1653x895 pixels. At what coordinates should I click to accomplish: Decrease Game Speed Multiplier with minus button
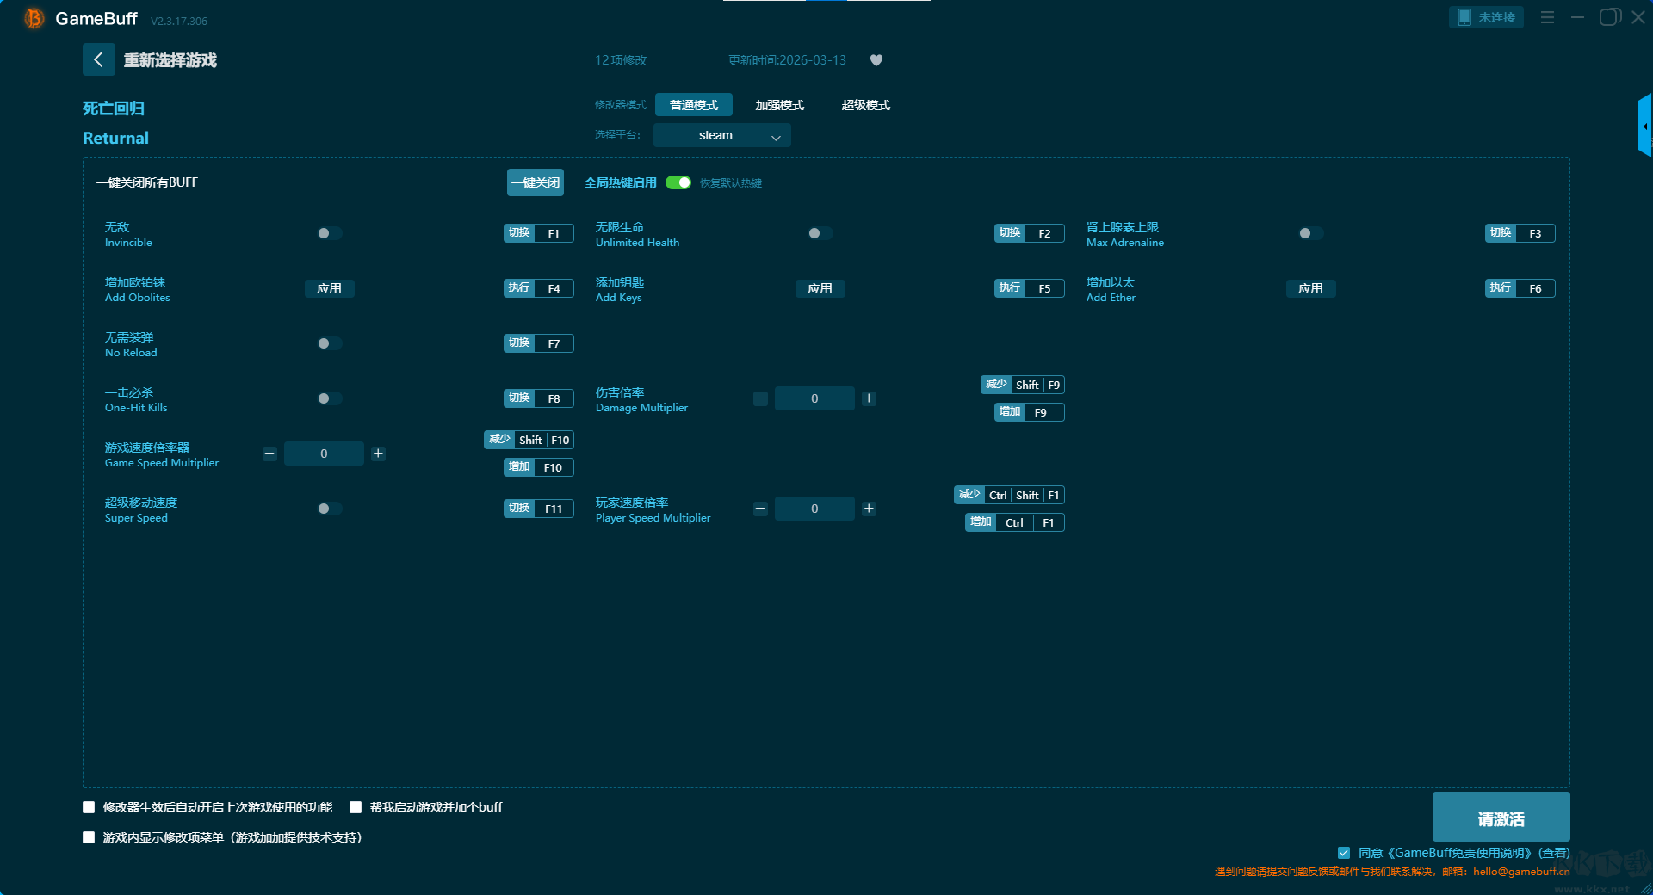pyautogui.click(x=269, y=454)
